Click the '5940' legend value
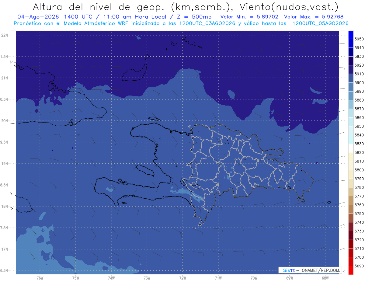This screenshot has height=282, width=365. click(x=359, y=48)
